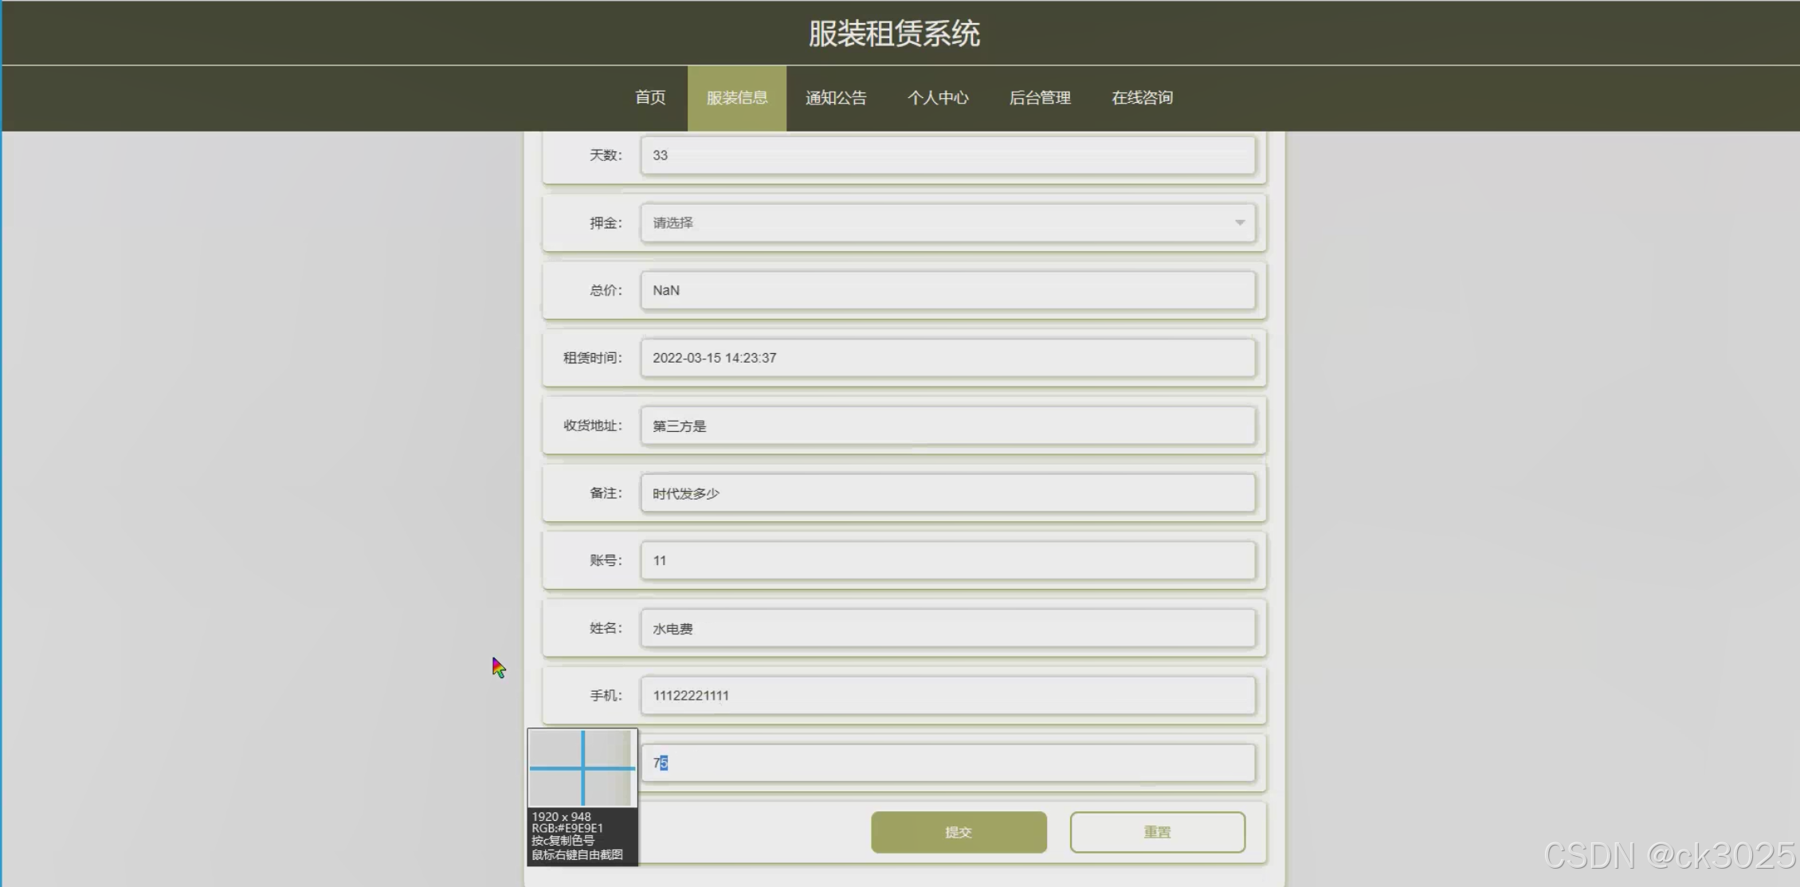Click the 重置 reset button
Screen dimensions: 1800x887
pos(1157,832)
